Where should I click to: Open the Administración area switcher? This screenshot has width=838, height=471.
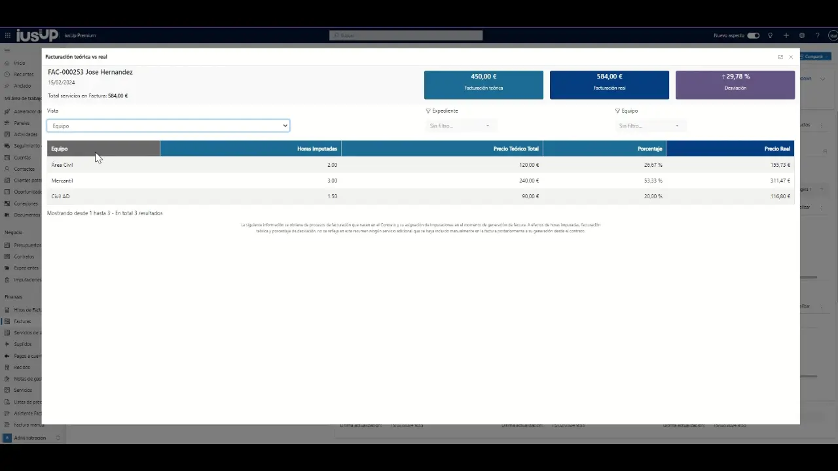[x=29, y=438]
